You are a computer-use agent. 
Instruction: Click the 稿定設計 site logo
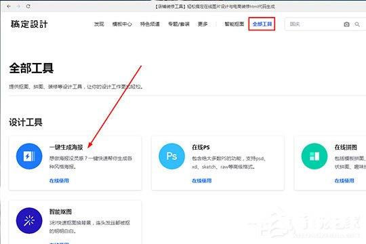click(29, 24)
